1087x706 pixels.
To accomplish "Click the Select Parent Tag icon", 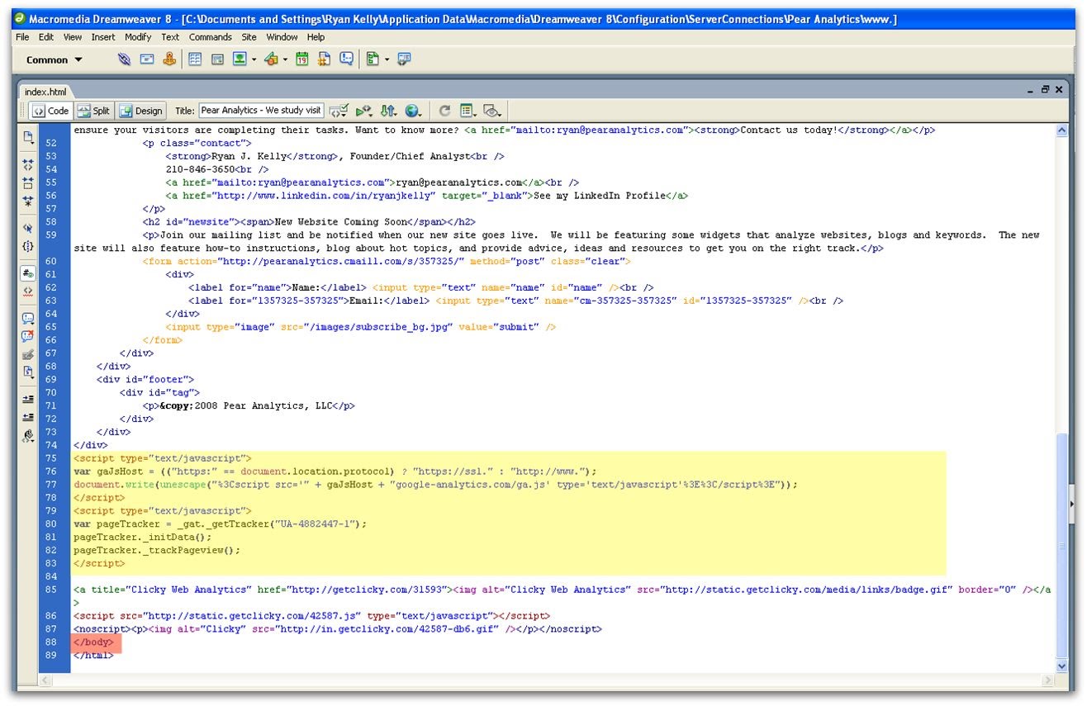I will tap(28, 228).
